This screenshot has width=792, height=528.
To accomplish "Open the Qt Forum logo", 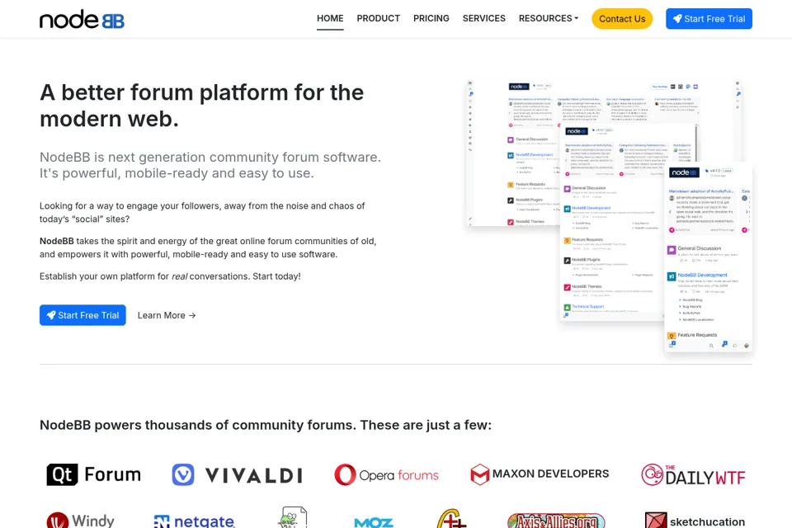I will (x=94, y=474).
